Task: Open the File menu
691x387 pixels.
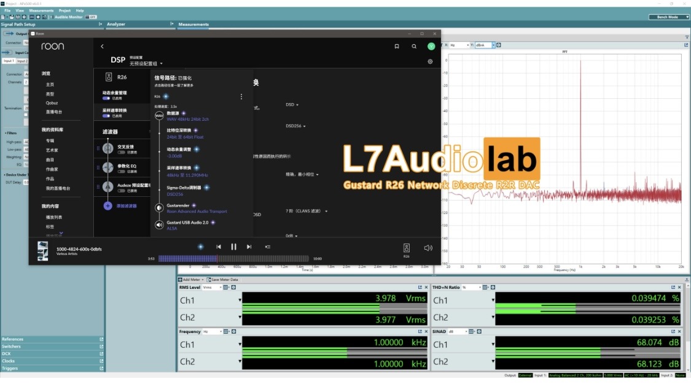Action: click(x=7, y=10)
